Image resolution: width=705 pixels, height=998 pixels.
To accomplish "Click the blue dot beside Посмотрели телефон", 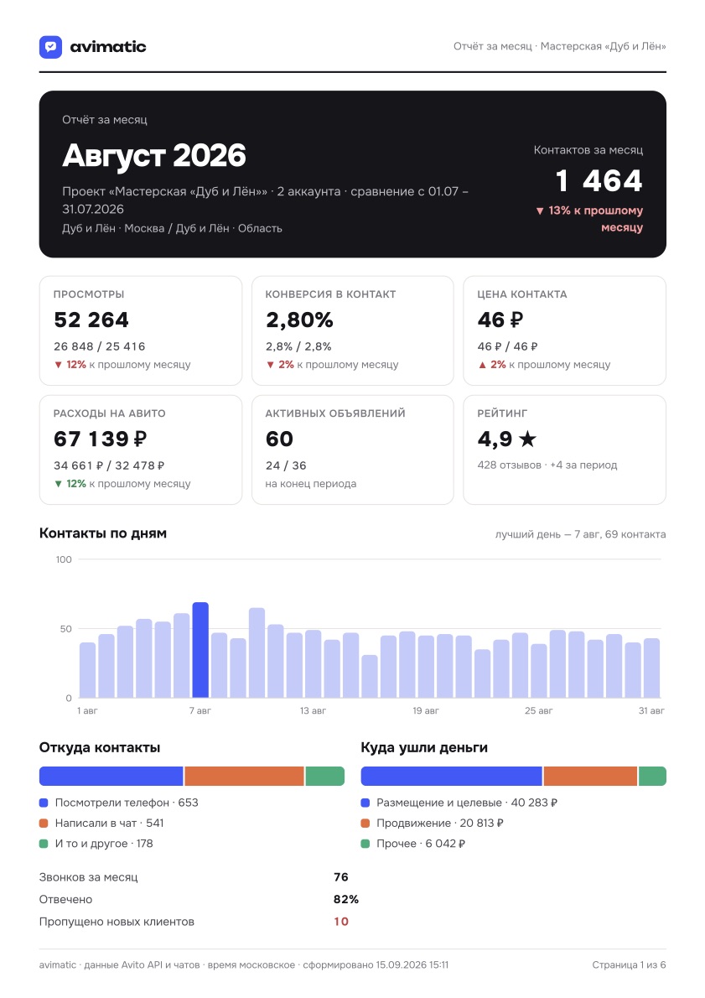I will click(x=44, y=803).
